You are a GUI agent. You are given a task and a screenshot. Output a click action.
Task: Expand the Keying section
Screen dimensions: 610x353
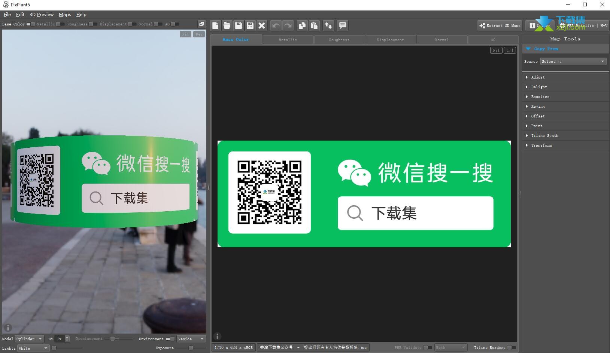[565, 106]
